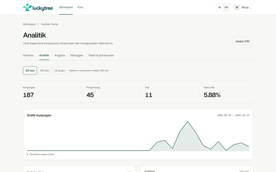Open HuaTalk Center breadcrumb

point(50,24)
